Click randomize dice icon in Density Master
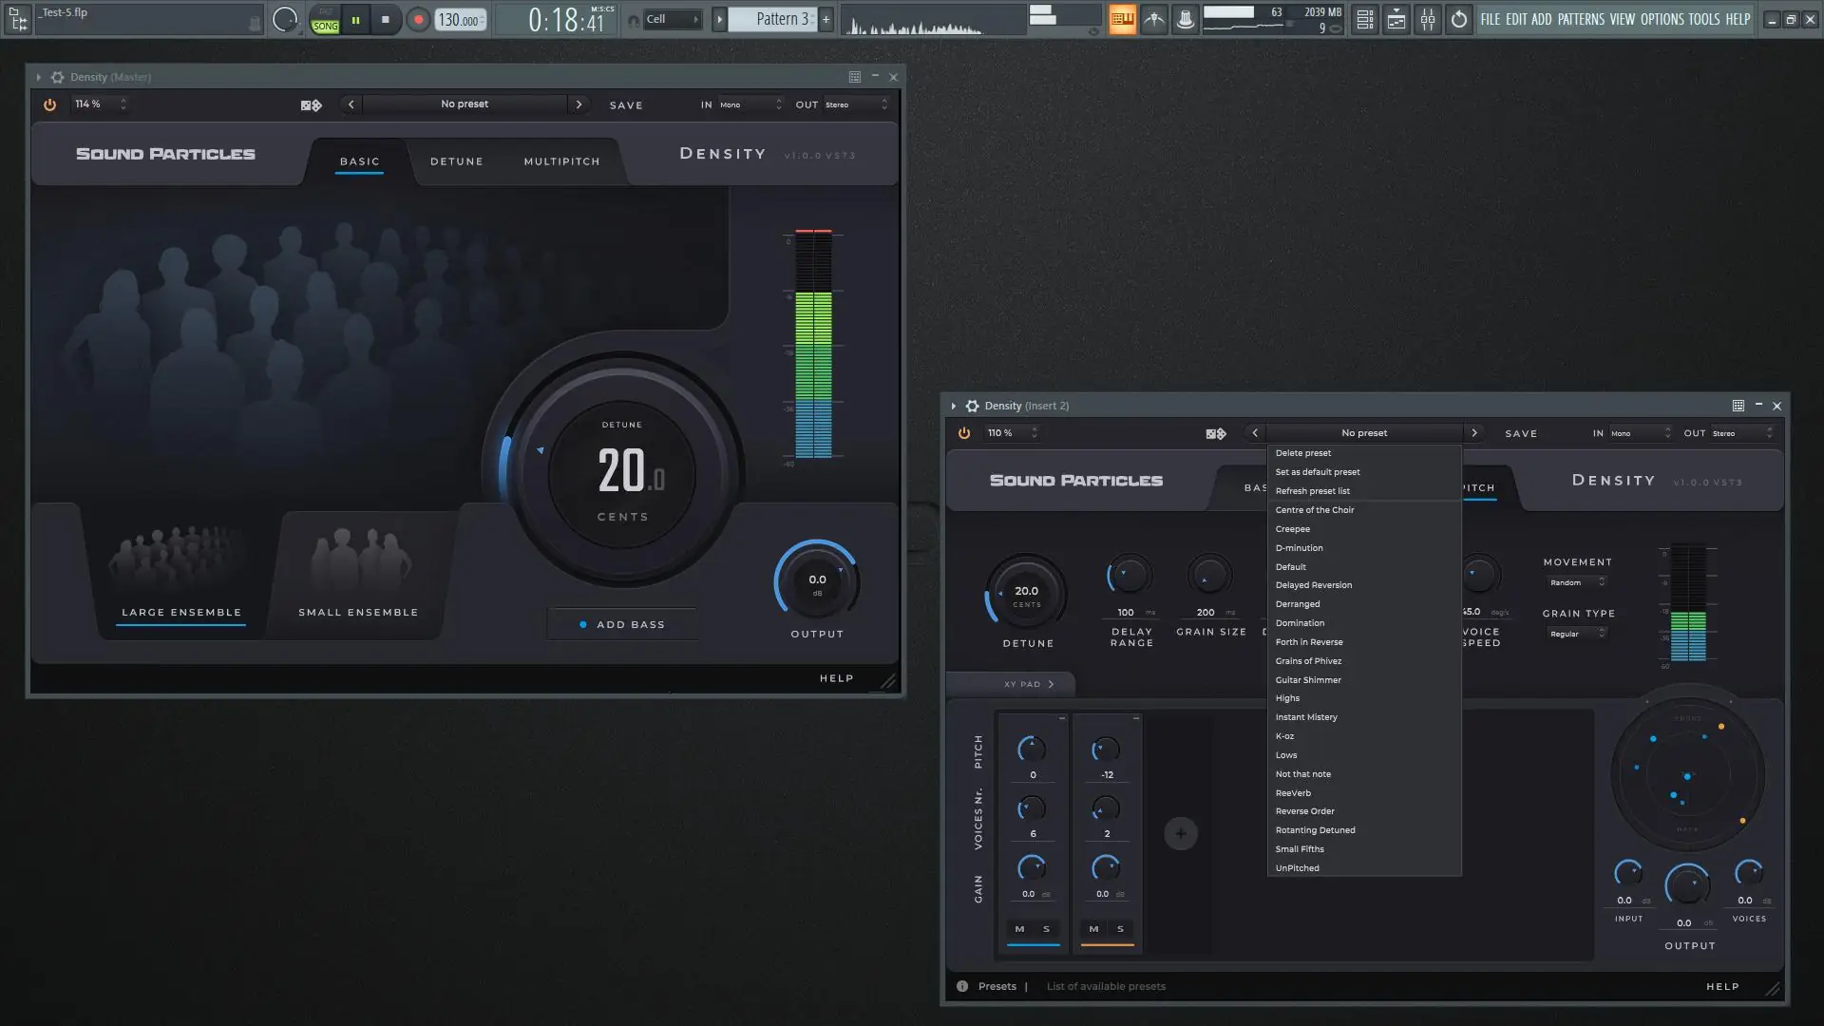This screenshot has width=1824, height=1026. point(311,105)
